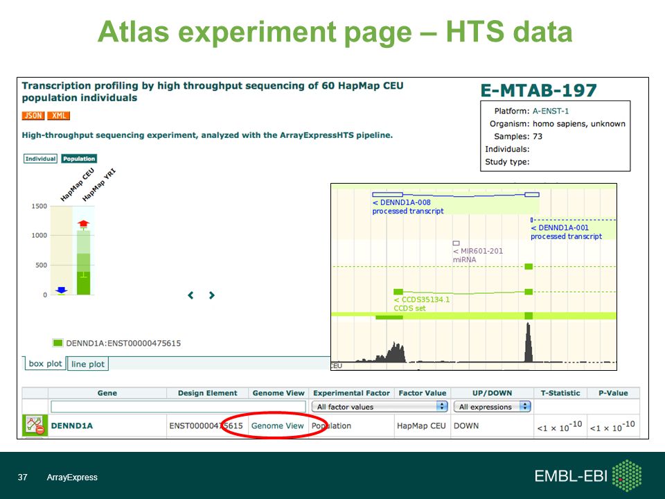Click the red up-arrow on HapMap YRI bar

[83, 224]
